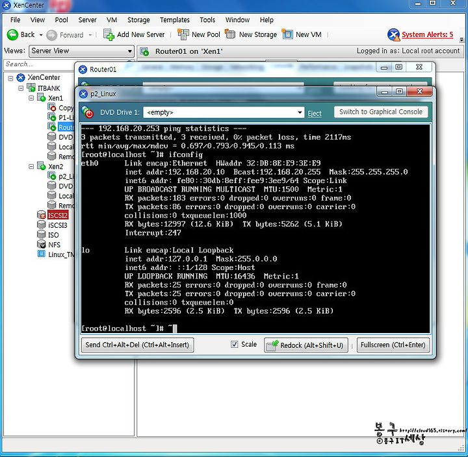Open the VM menu
Image resolution: width=468 pixels, height=457 pixels.
112,20
